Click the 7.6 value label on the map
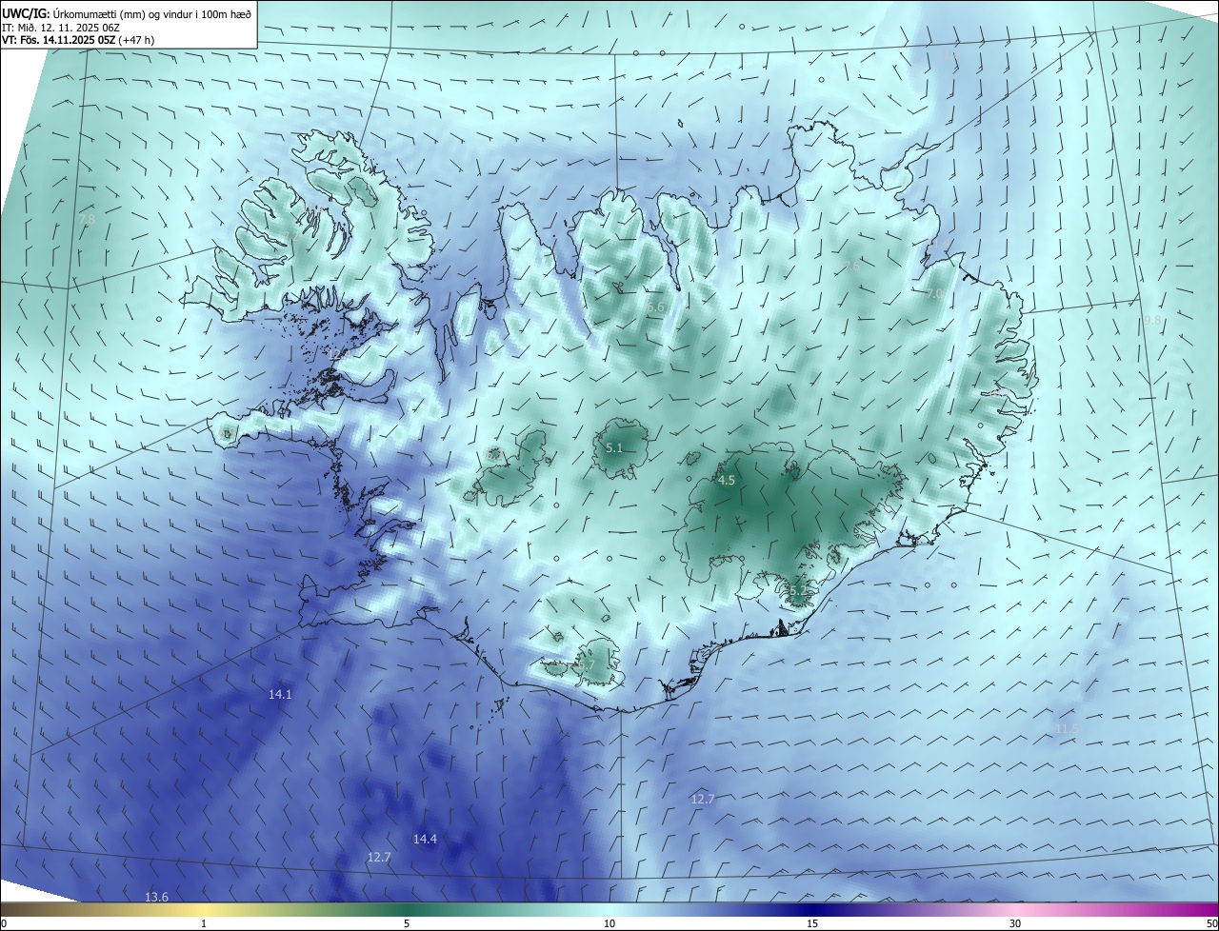Screen dimensions: 1219x931 [x=852, y=267]
